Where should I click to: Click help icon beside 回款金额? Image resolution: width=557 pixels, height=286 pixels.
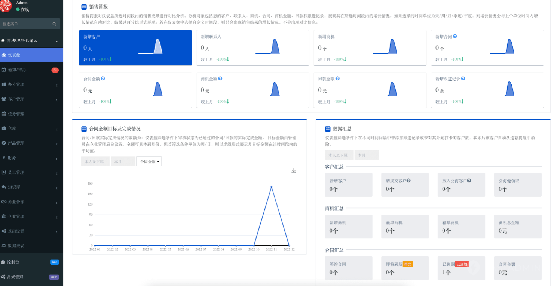point(337,79)
